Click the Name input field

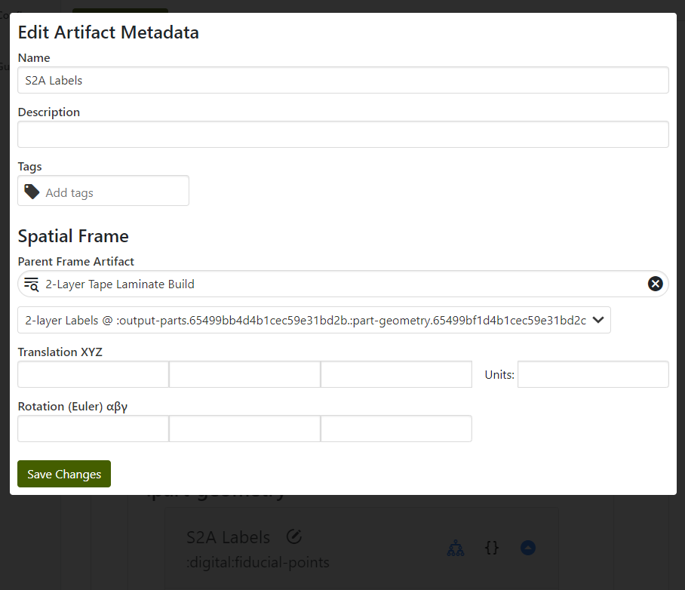(343, 80)
